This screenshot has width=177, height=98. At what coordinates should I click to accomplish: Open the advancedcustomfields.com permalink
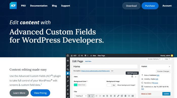pyautogui.click(x=95, y=71)
